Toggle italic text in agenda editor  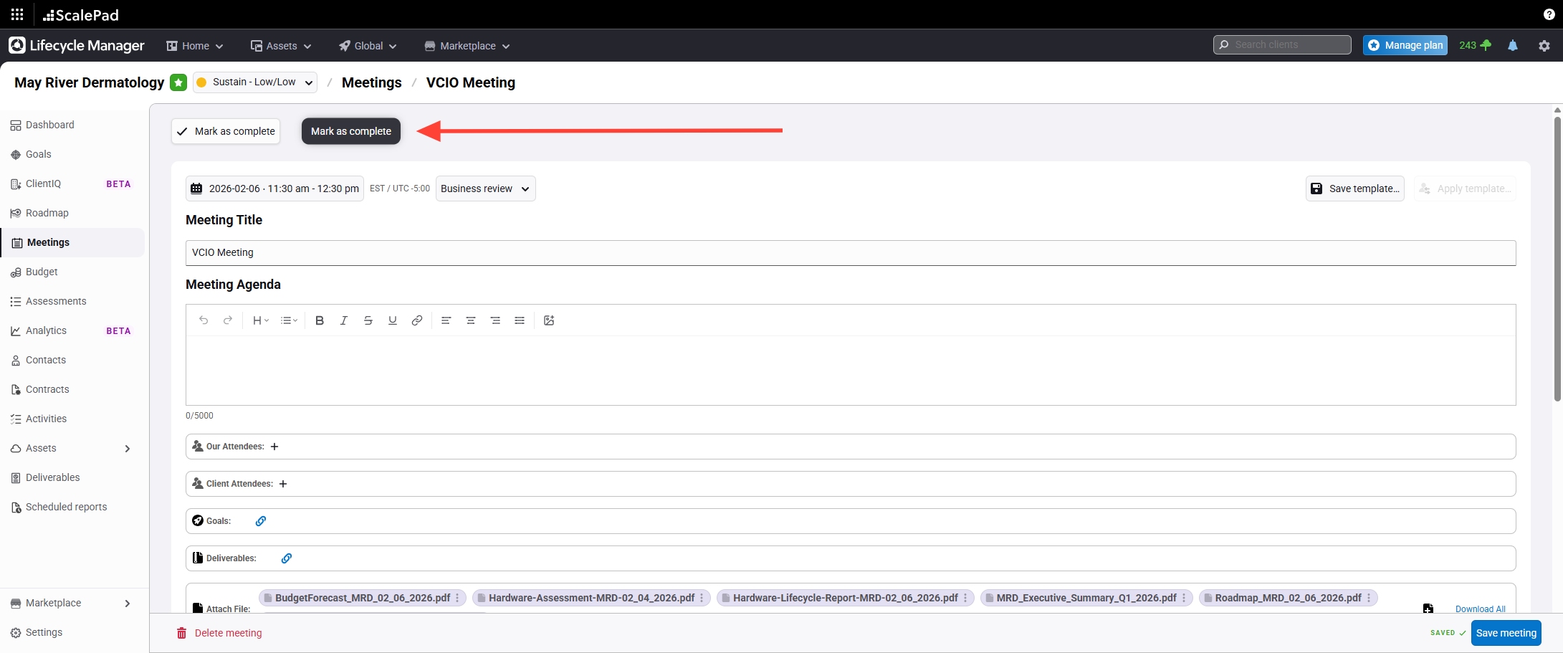[344, 320]
